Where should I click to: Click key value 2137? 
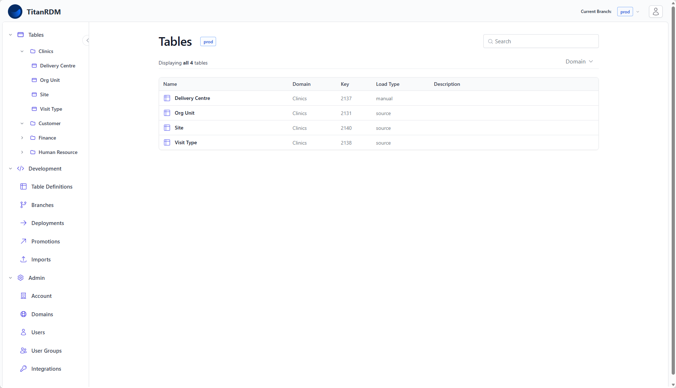[346, 98]
